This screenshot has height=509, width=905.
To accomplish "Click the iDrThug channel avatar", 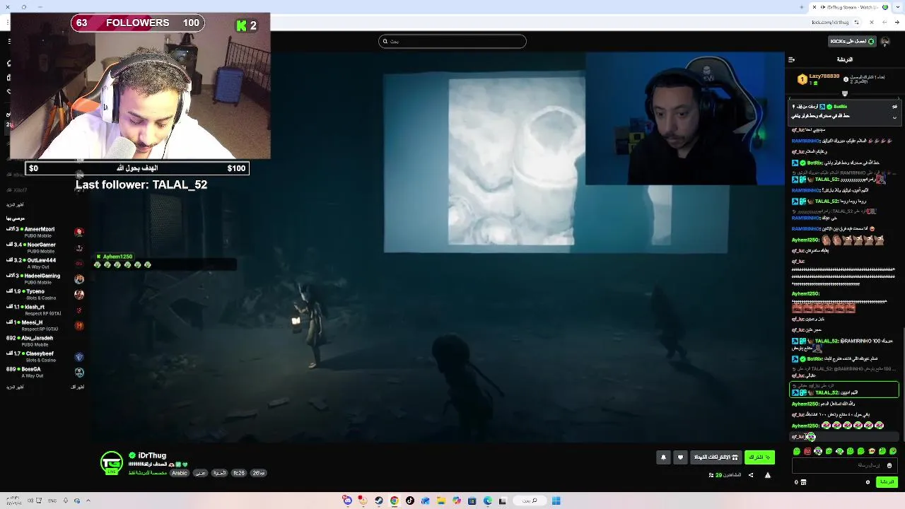I will point(111,462).
